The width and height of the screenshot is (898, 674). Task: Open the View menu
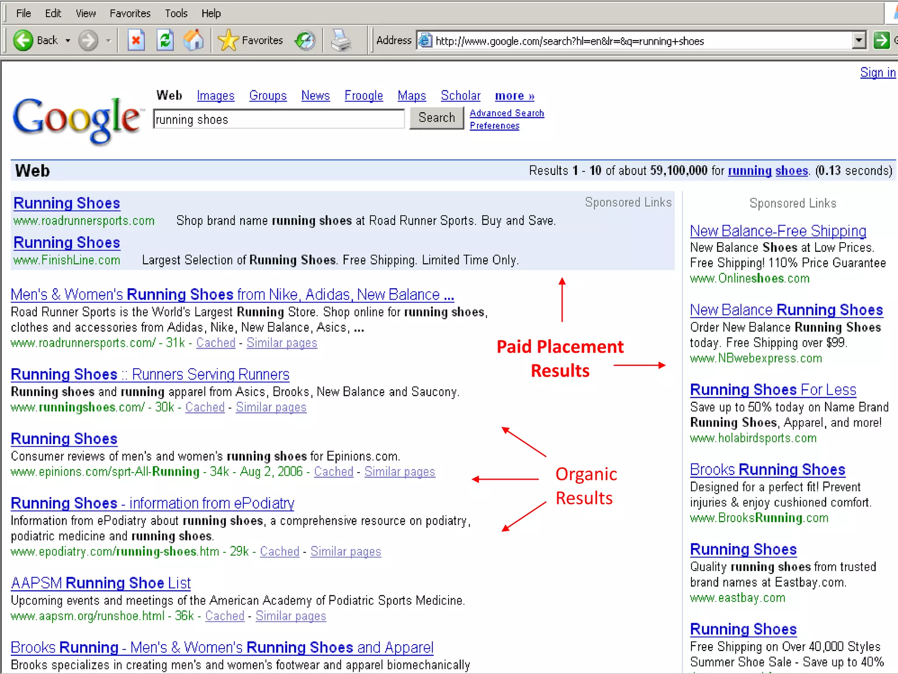point(86,14)
